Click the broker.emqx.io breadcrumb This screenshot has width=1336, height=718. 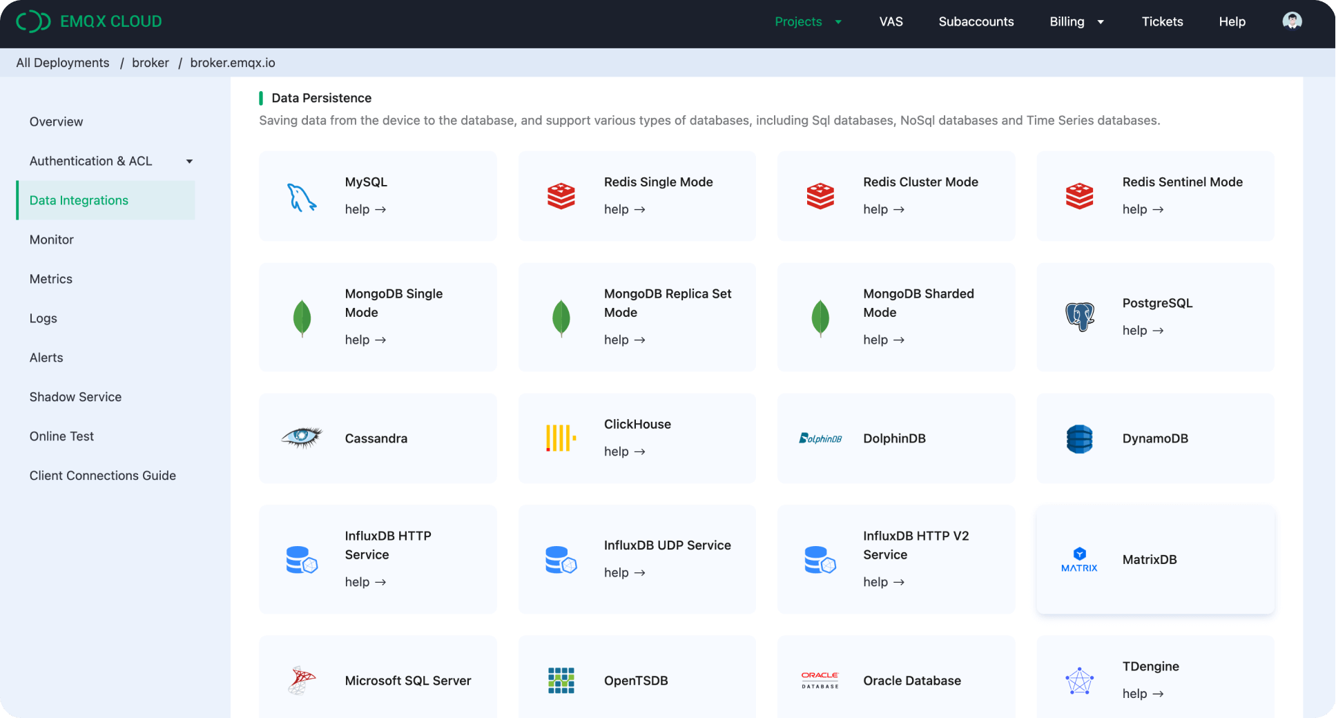(x=232, y=63)
